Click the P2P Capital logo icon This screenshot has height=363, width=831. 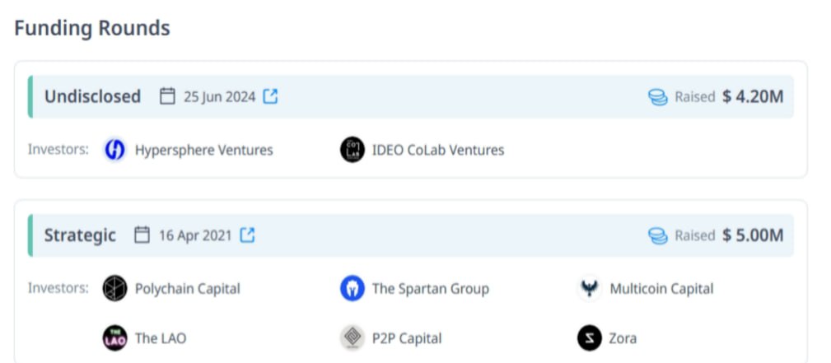coord(352,338)
